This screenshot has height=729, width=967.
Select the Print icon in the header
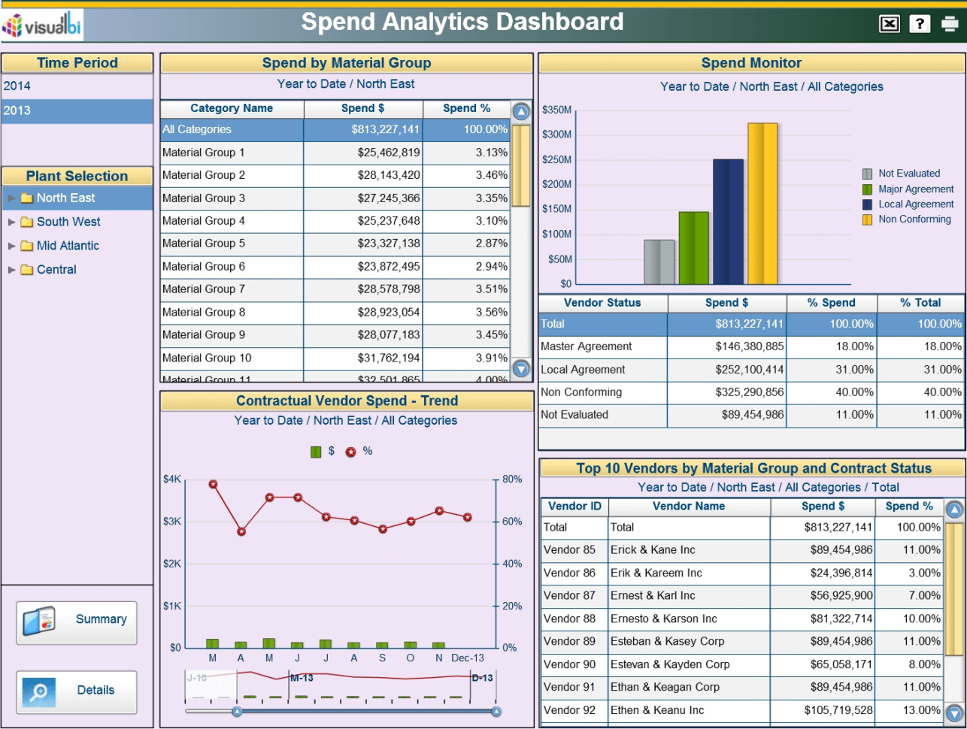[x=948, y=23]
